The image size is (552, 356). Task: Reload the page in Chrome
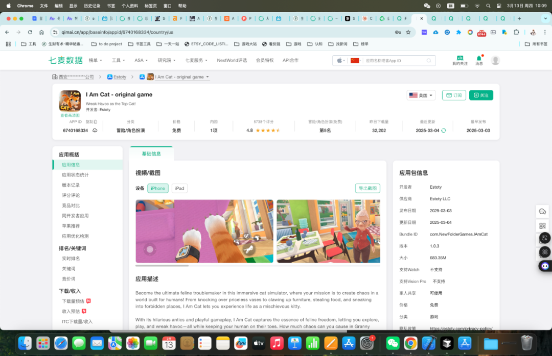[30, 32]
